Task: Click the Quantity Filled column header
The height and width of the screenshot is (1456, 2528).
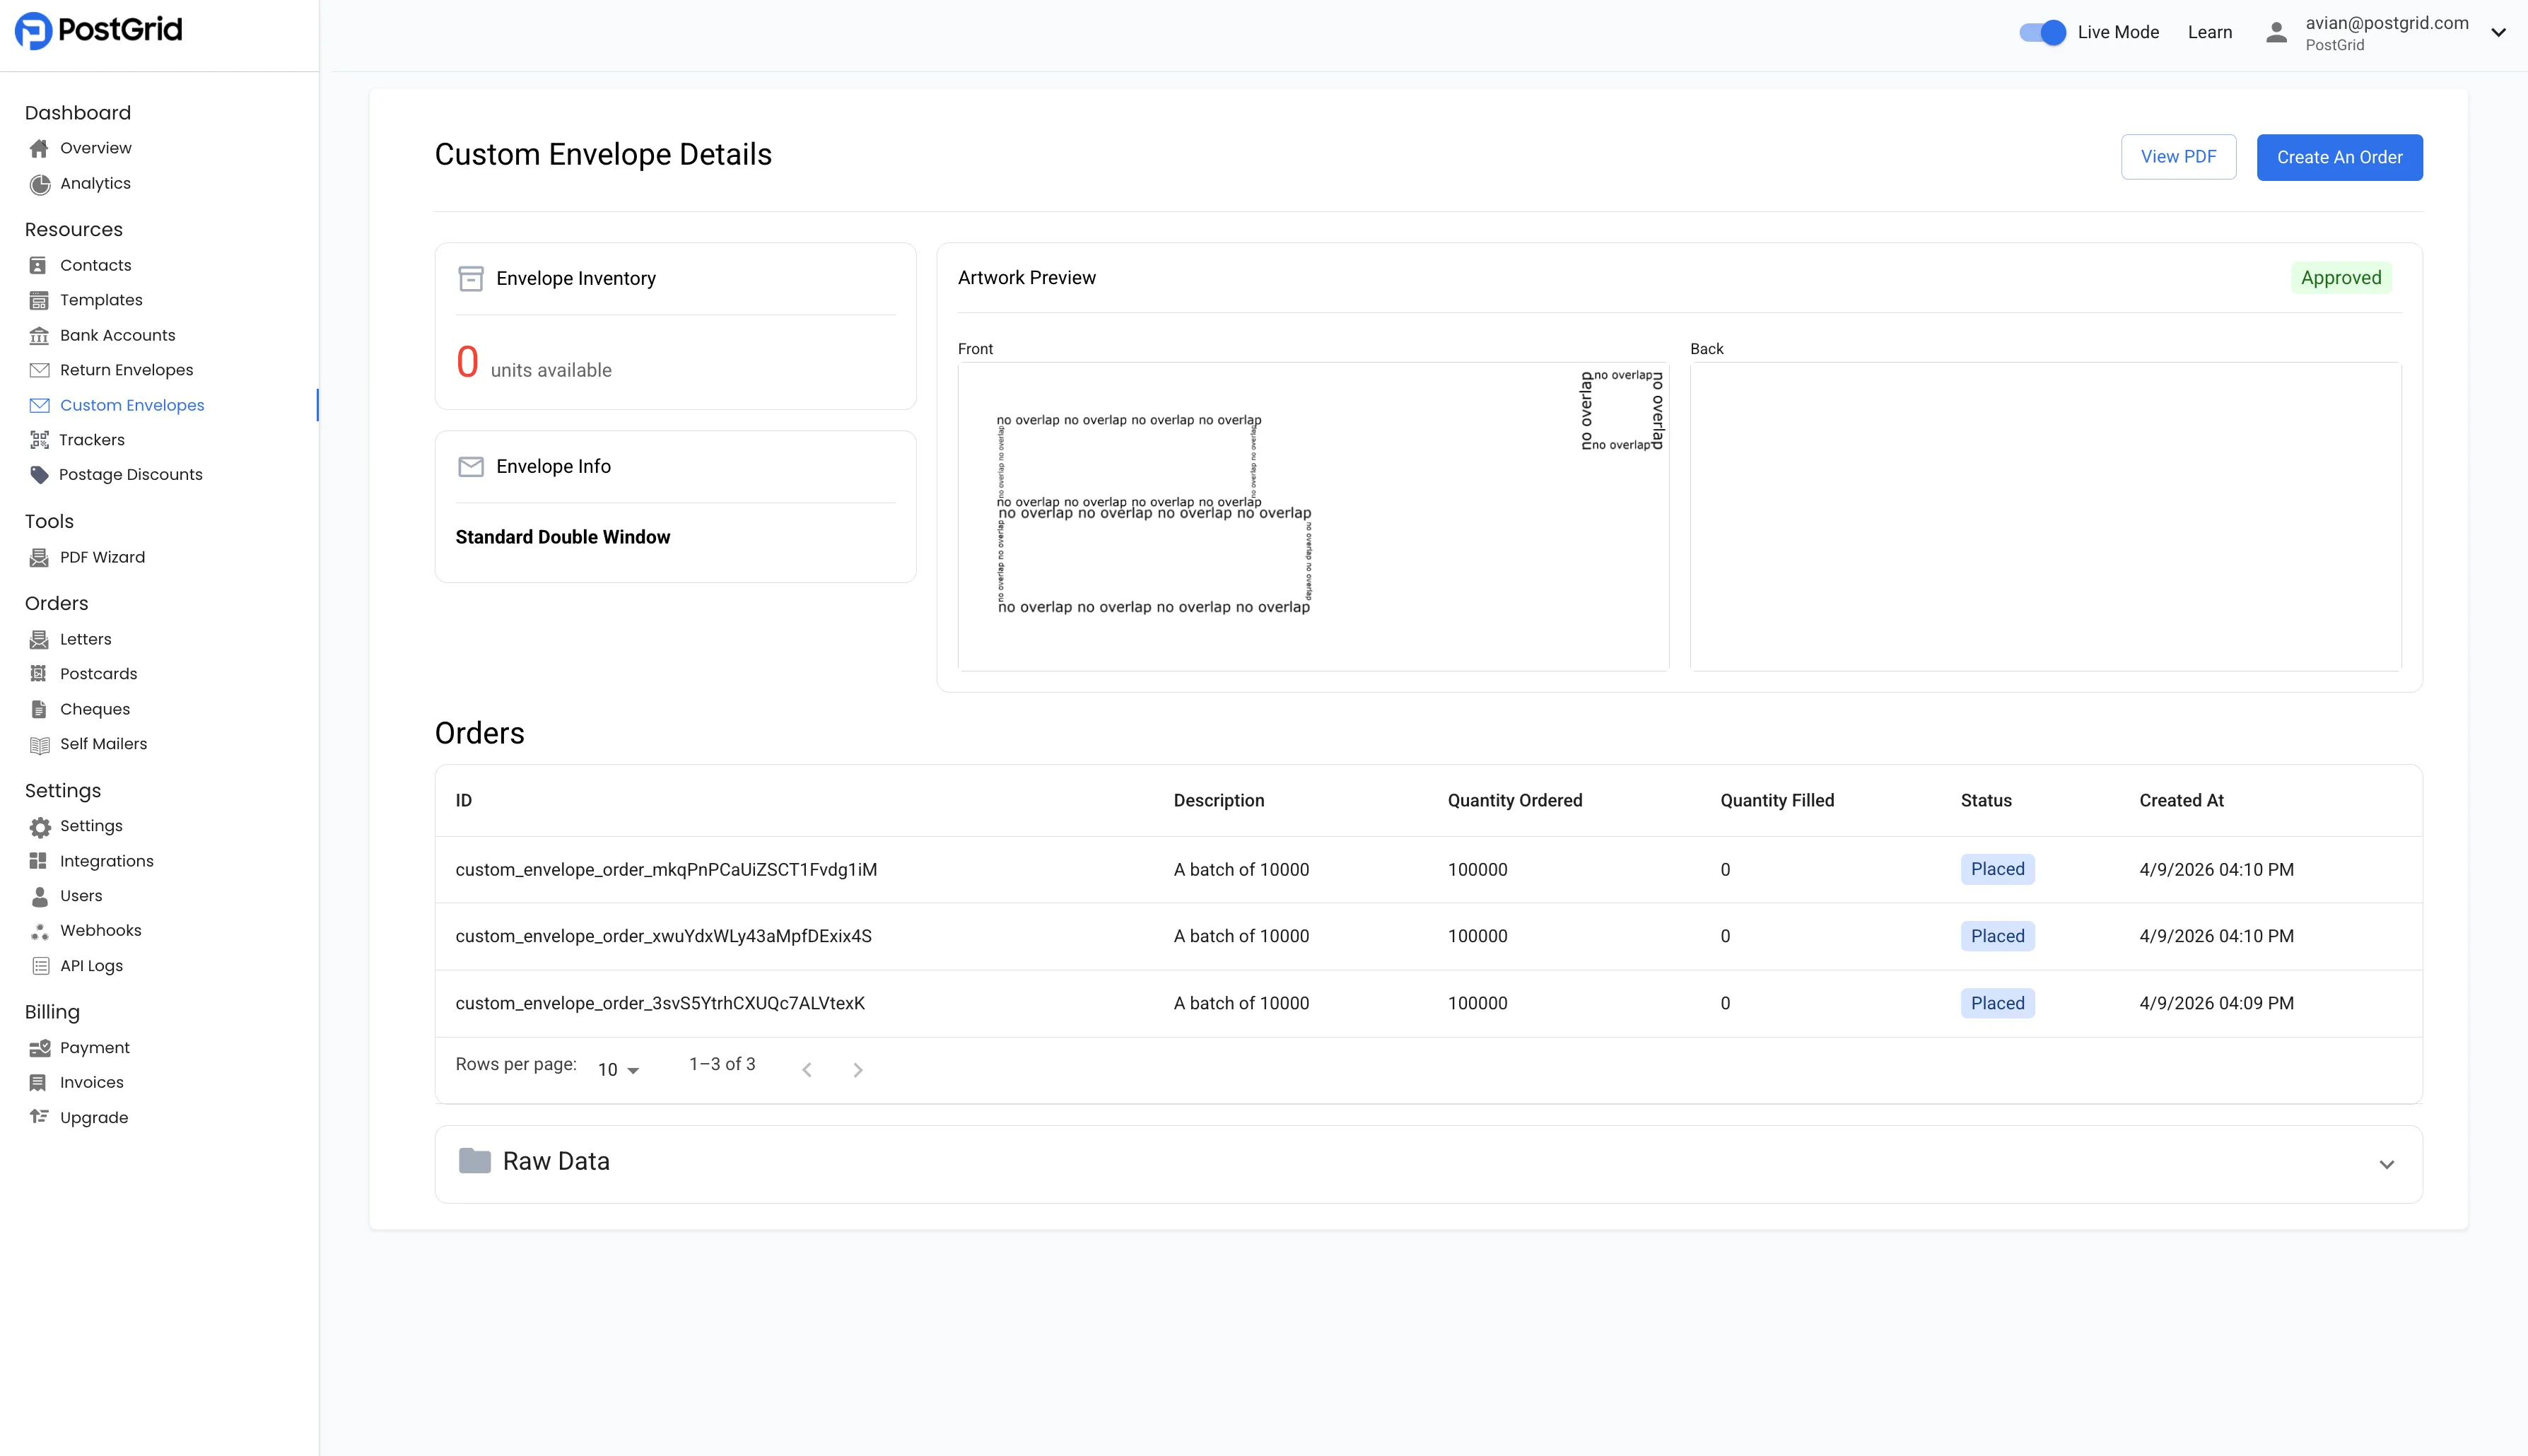Action: pos(1776,801)
